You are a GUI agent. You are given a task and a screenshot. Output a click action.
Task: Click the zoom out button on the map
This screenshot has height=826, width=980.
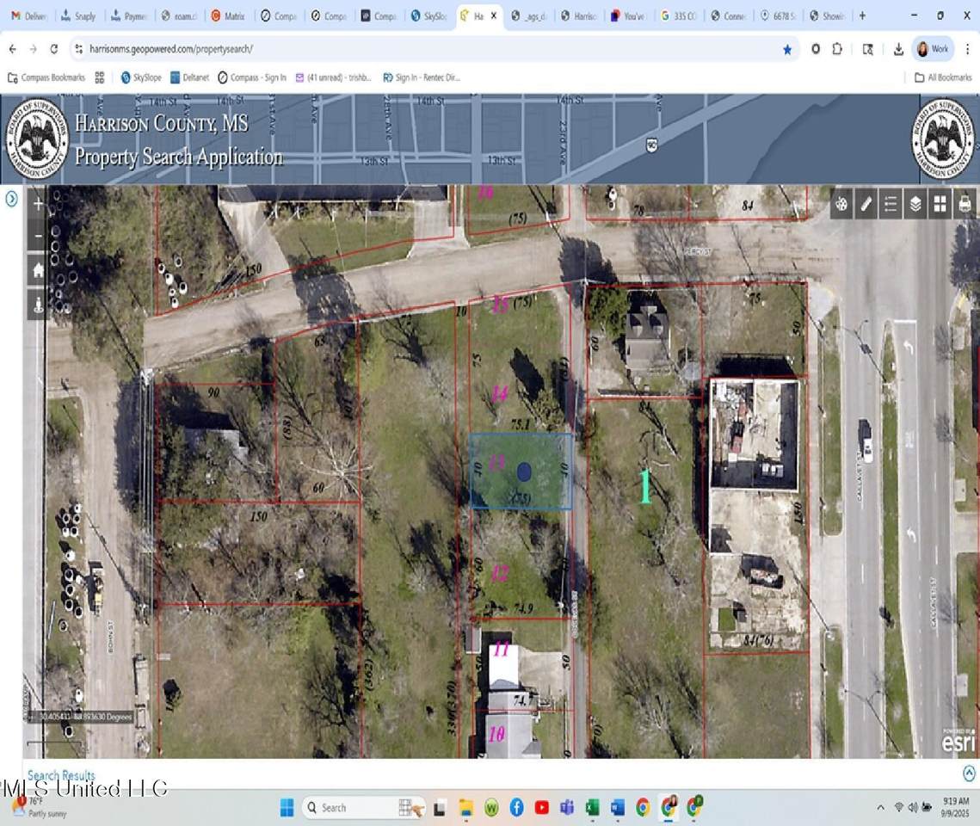pyautogui.click(x=38, y=236)
